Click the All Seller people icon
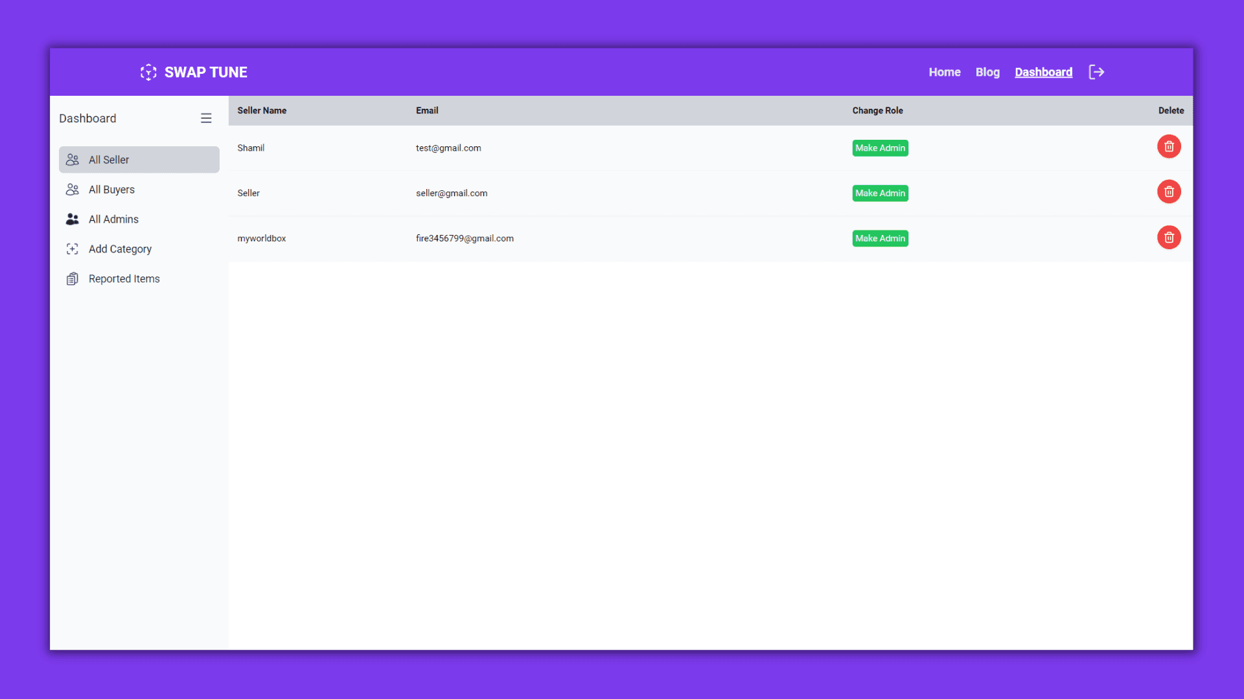The width and height of the screenshot is (1244, 699). (x=73, y=160)
